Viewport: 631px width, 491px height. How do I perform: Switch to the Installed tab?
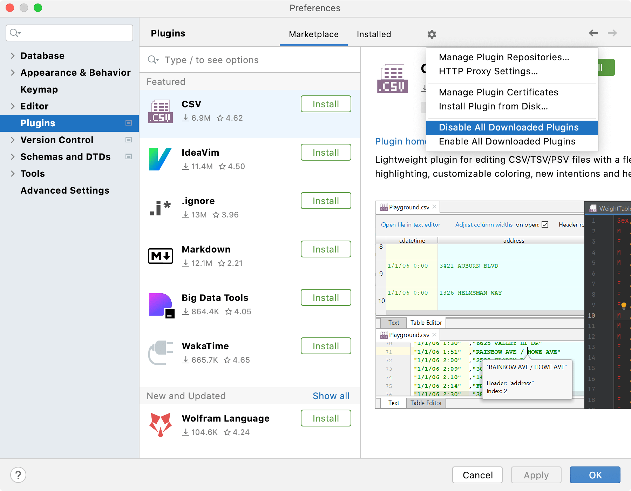coord(373,34)
